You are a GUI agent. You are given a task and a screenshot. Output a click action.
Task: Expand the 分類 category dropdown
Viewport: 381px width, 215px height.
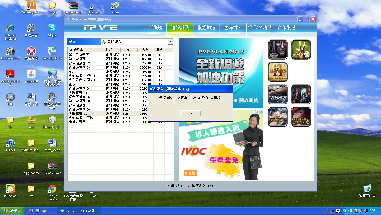click(x=170, y=42)
